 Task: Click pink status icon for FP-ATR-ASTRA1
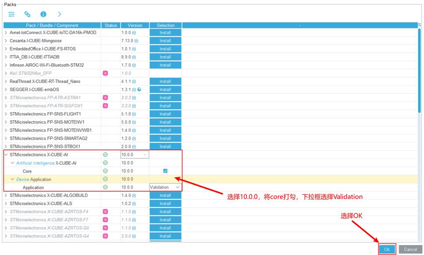tap(105, 98)
